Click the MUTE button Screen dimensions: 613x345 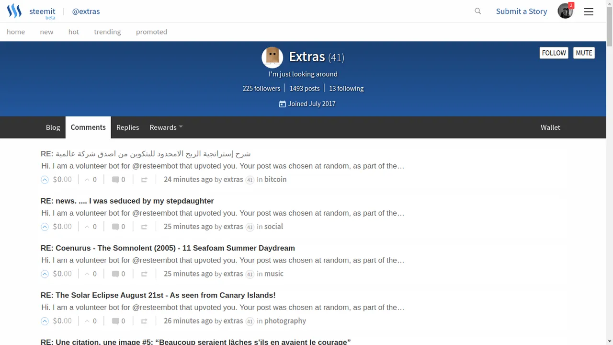(584, 53)
